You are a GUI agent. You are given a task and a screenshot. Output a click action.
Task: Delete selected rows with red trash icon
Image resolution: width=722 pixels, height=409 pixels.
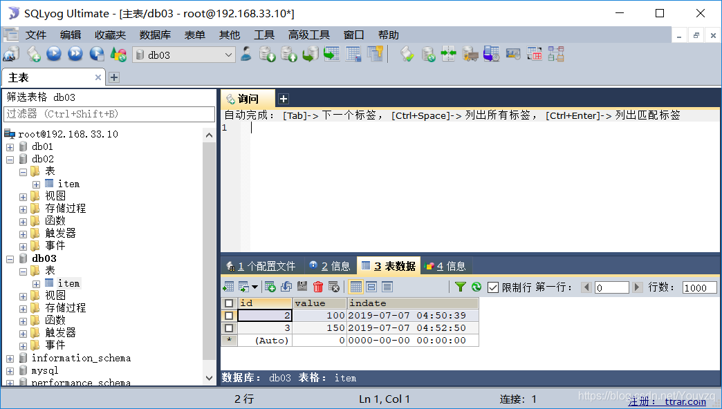click(317, 287)
